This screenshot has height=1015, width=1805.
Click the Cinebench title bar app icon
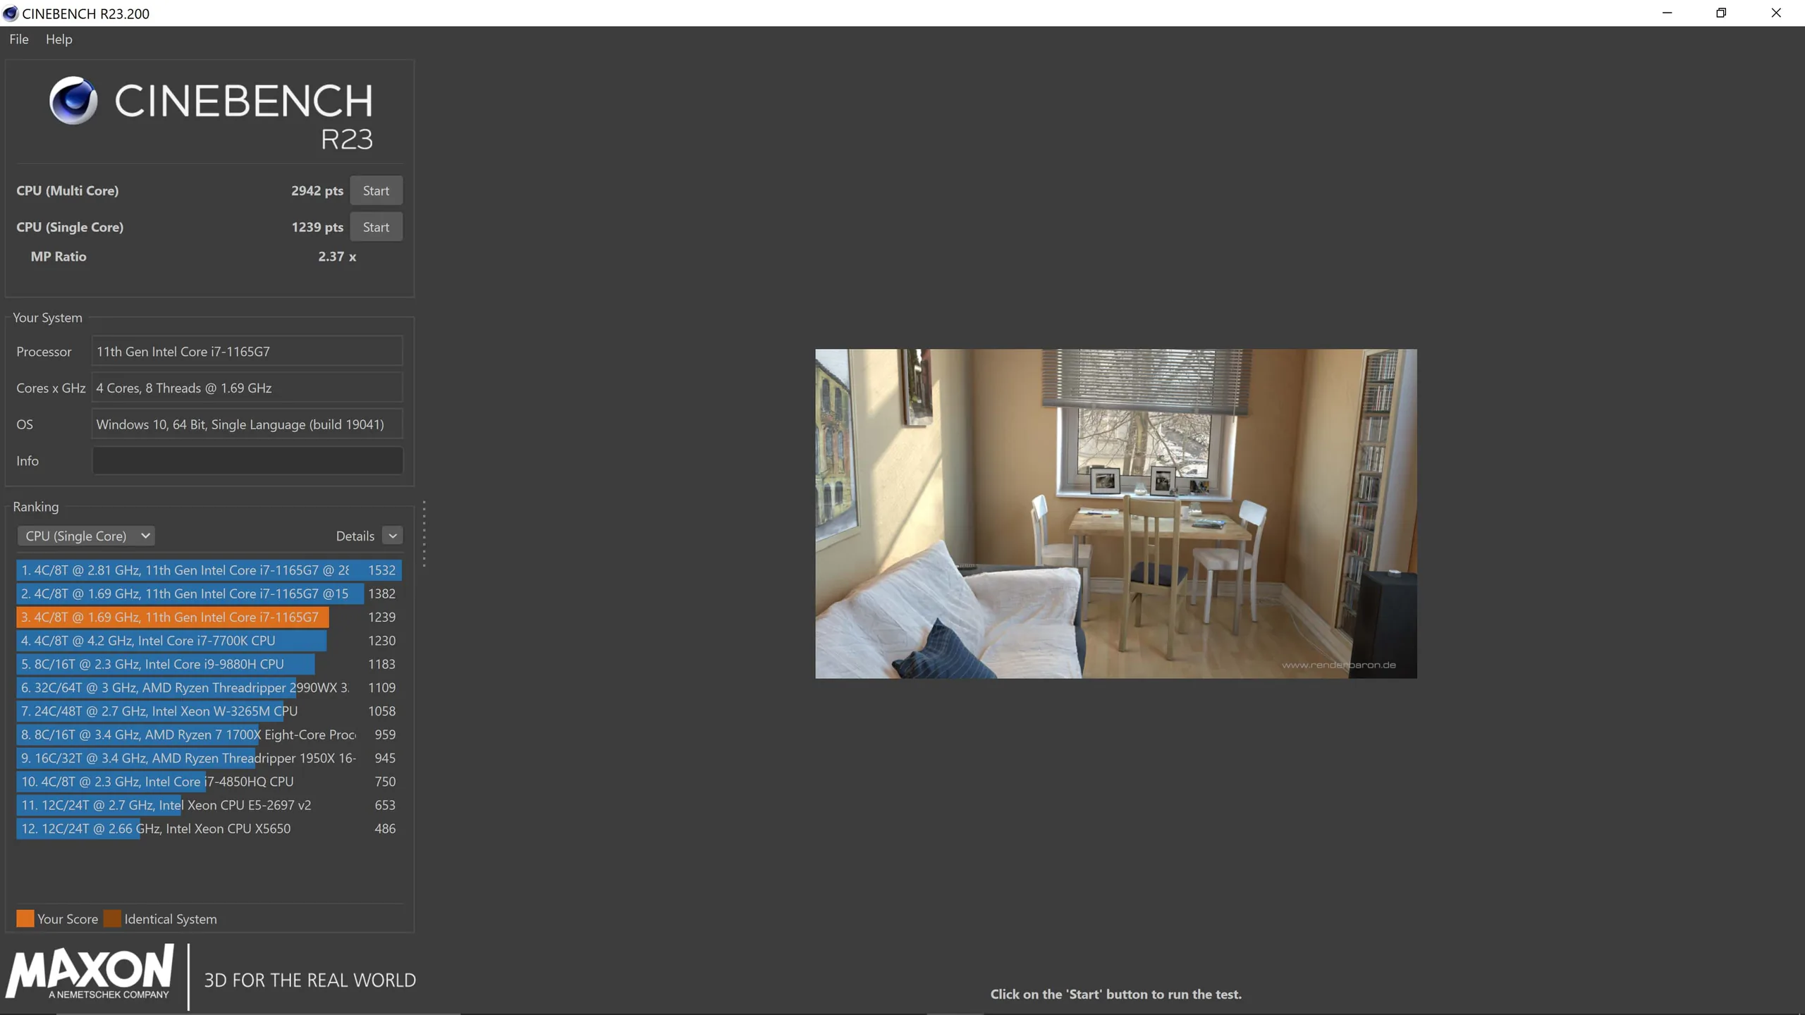[x=11, y=13]
